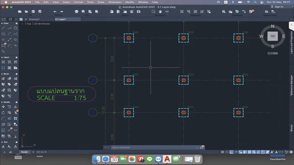Open the File menu
This screenshot has width=294, height=165.
(37, 2)
